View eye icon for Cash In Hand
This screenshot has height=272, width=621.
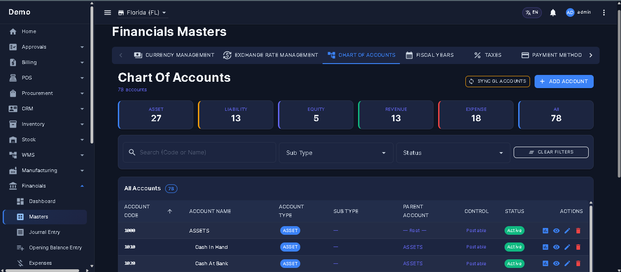tap(556, 247)
